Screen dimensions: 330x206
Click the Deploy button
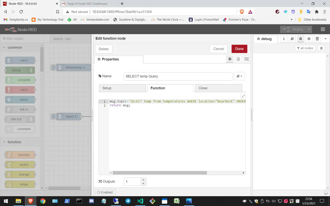tap(293, 29)
